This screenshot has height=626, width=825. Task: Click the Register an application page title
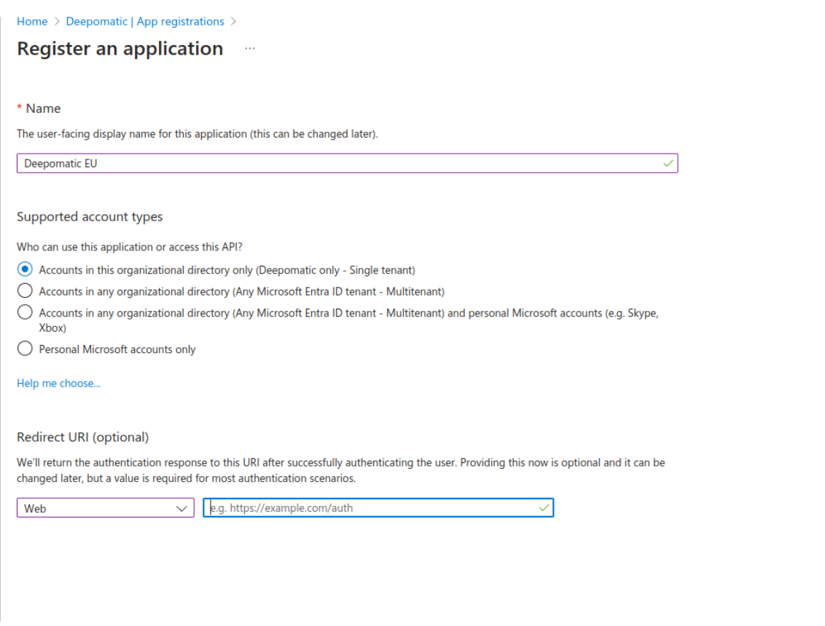point(120,49)
